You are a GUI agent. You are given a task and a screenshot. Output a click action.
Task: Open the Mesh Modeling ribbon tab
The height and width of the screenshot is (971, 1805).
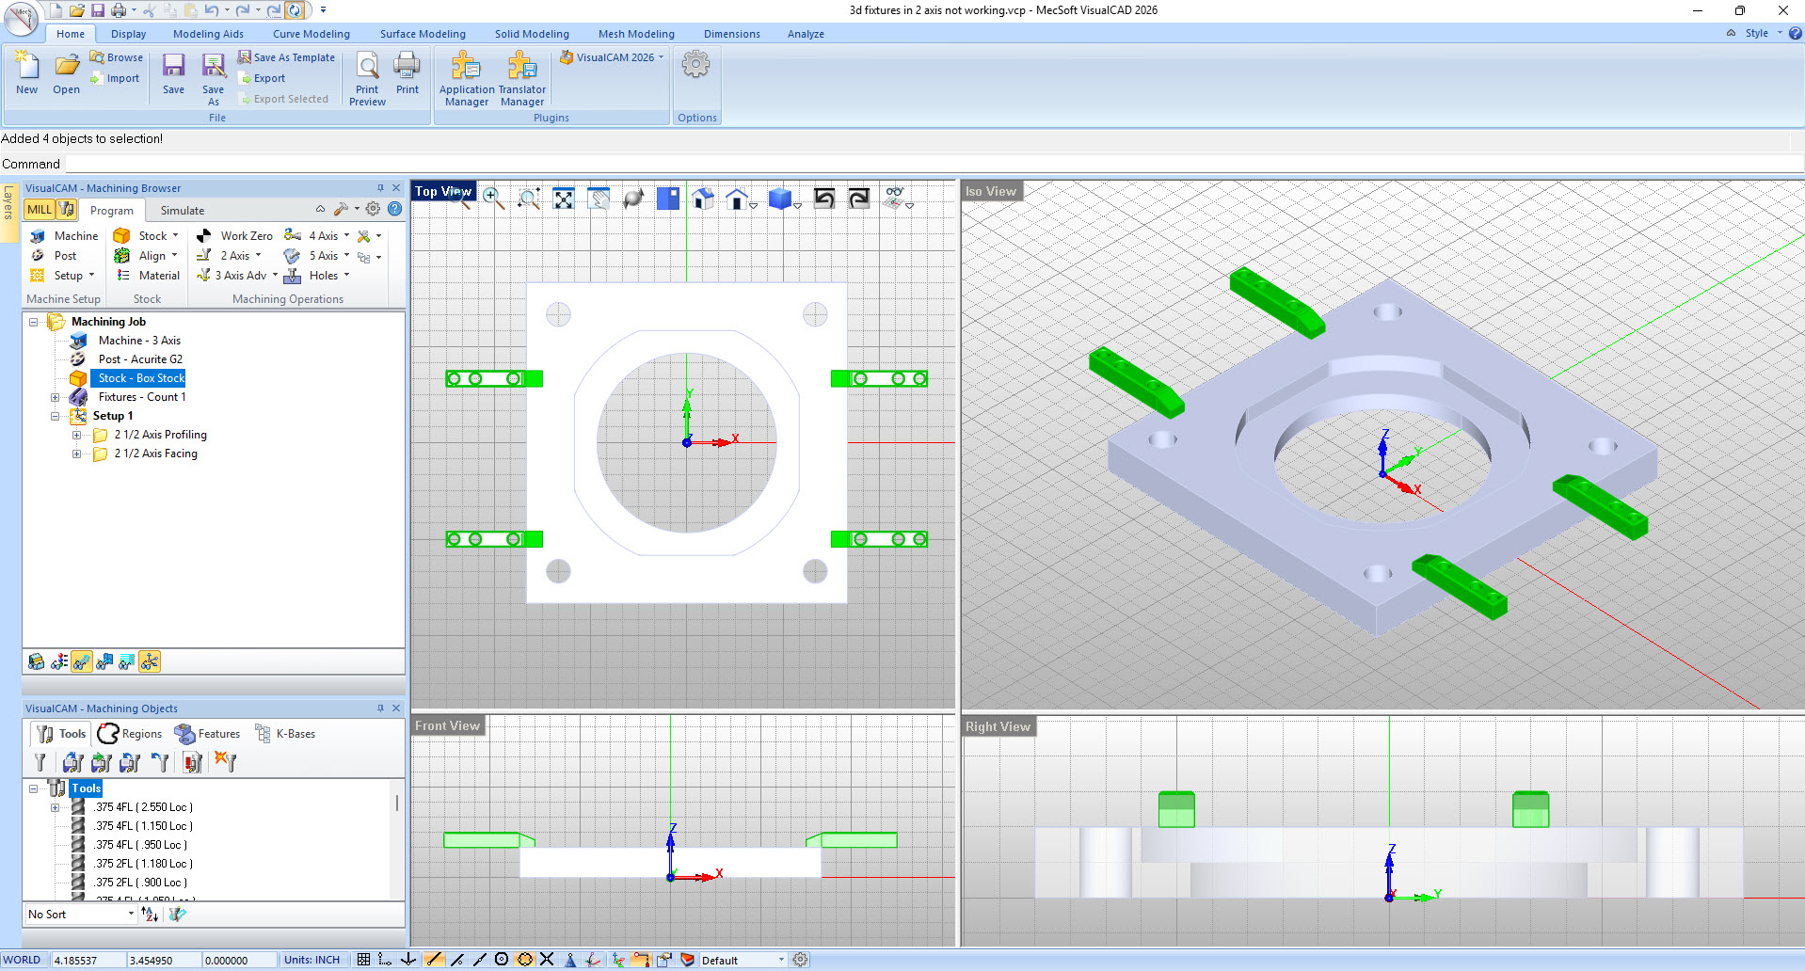click(x=636, y=33)
